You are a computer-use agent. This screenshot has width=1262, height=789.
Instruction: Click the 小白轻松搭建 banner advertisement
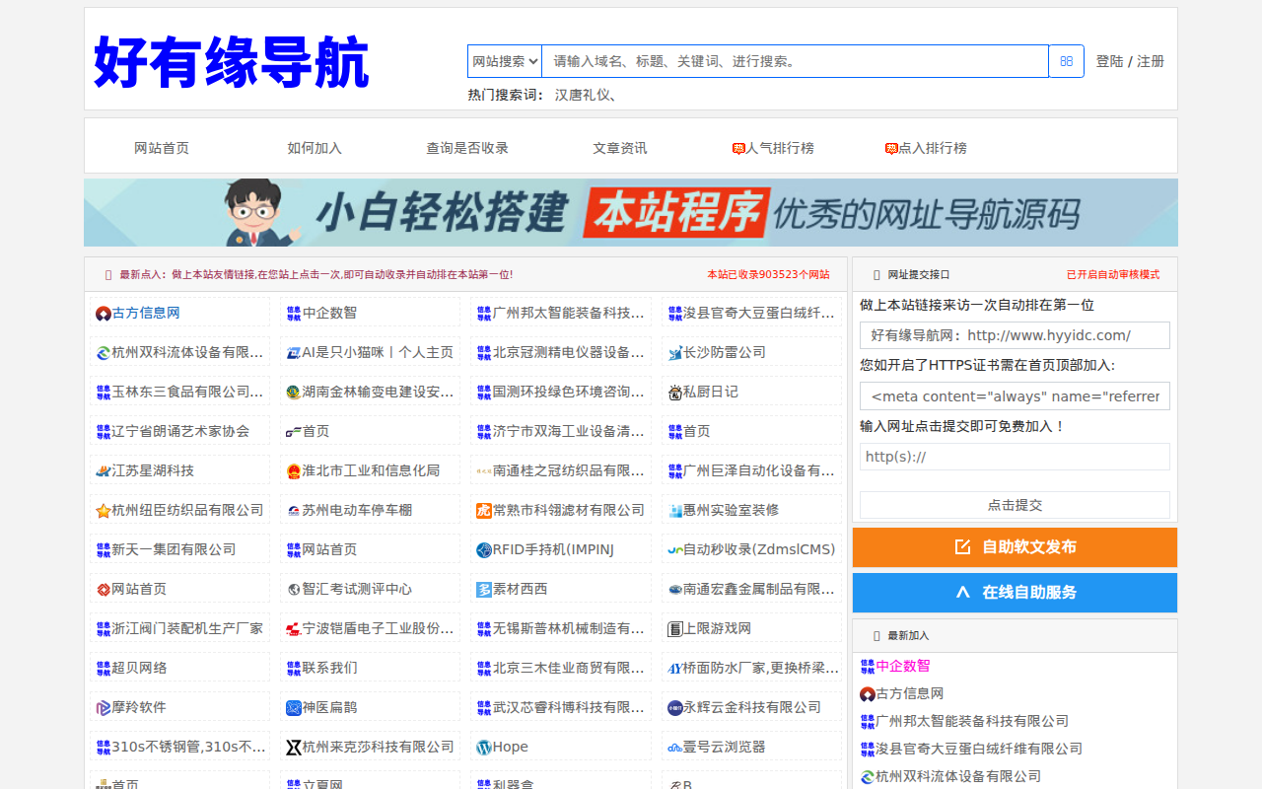(x=631, y=212)
